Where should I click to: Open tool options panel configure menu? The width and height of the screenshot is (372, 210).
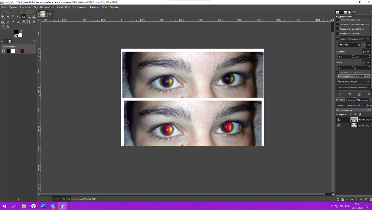371,12
